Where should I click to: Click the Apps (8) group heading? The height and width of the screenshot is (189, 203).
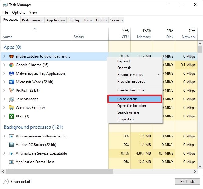(x=12, y=47)
